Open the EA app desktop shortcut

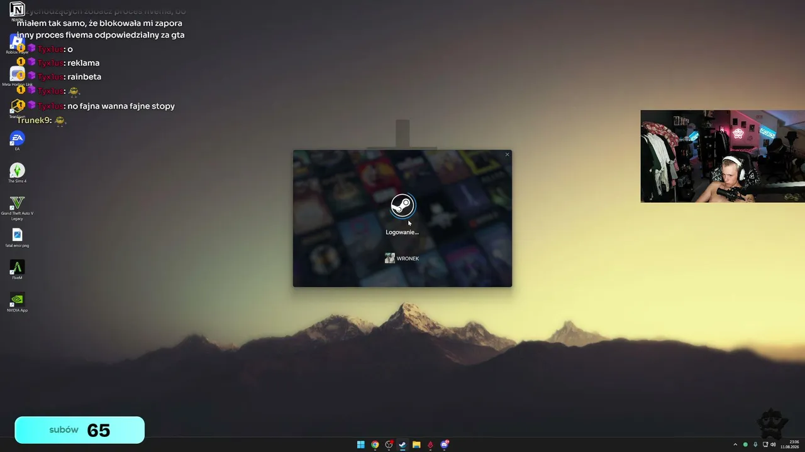(17, 141)
